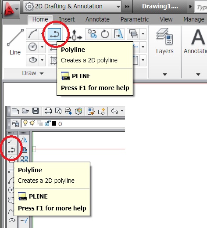Open the dropdown beside the overlapping-squares icon

point(143,34)
